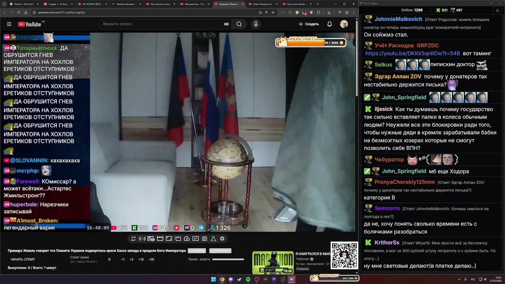505x284 pixels.
Task: Click the broadcast signal icon below the video
Action: tap(142, 239)
